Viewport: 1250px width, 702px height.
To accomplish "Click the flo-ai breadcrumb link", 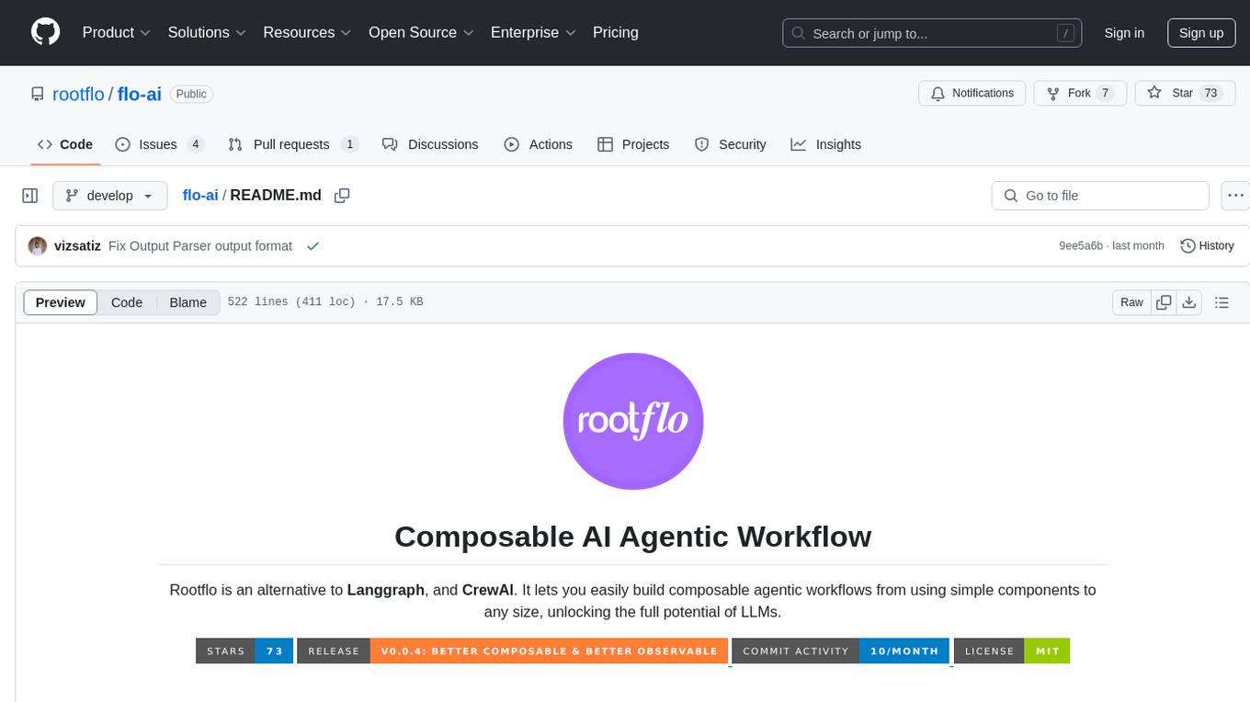I will (200, 196).
